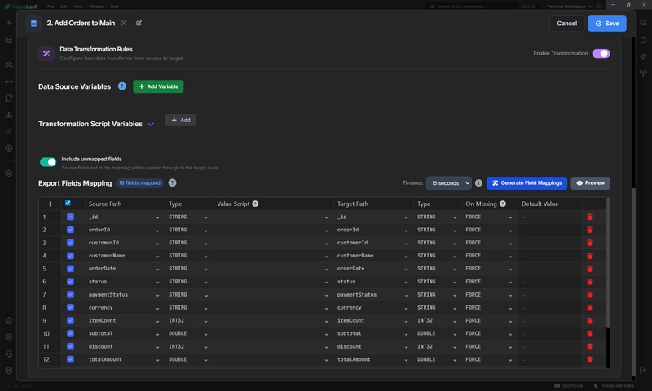Delete the customerName mapping row
Screen dimensions: 652x391
click(589, 256)
